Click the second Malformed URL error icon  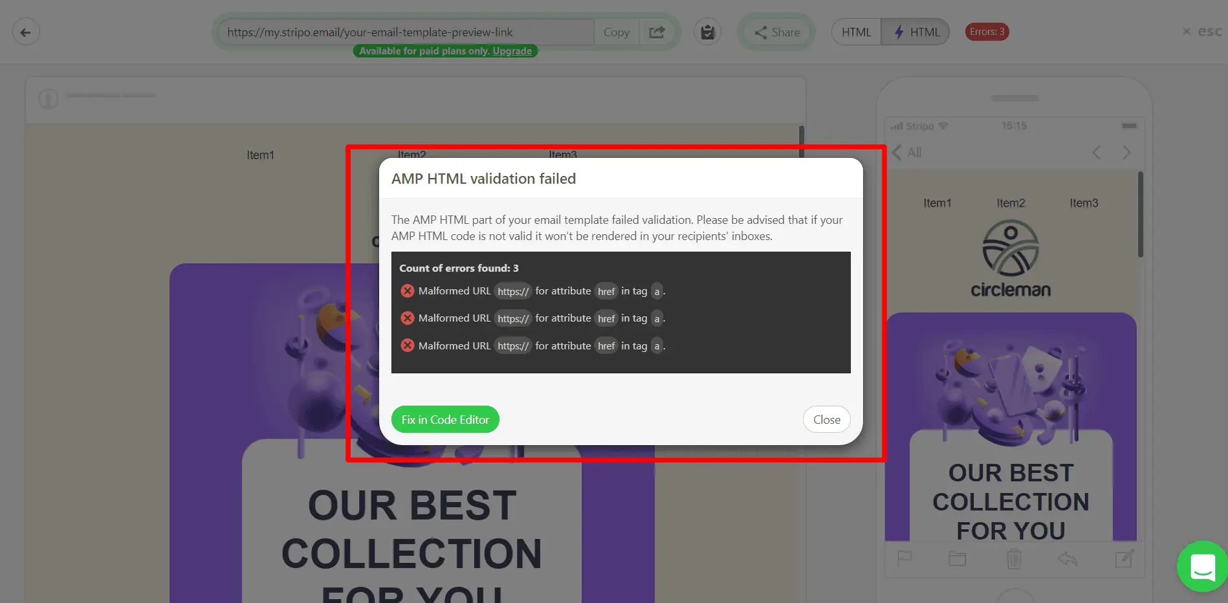[408, 318]
